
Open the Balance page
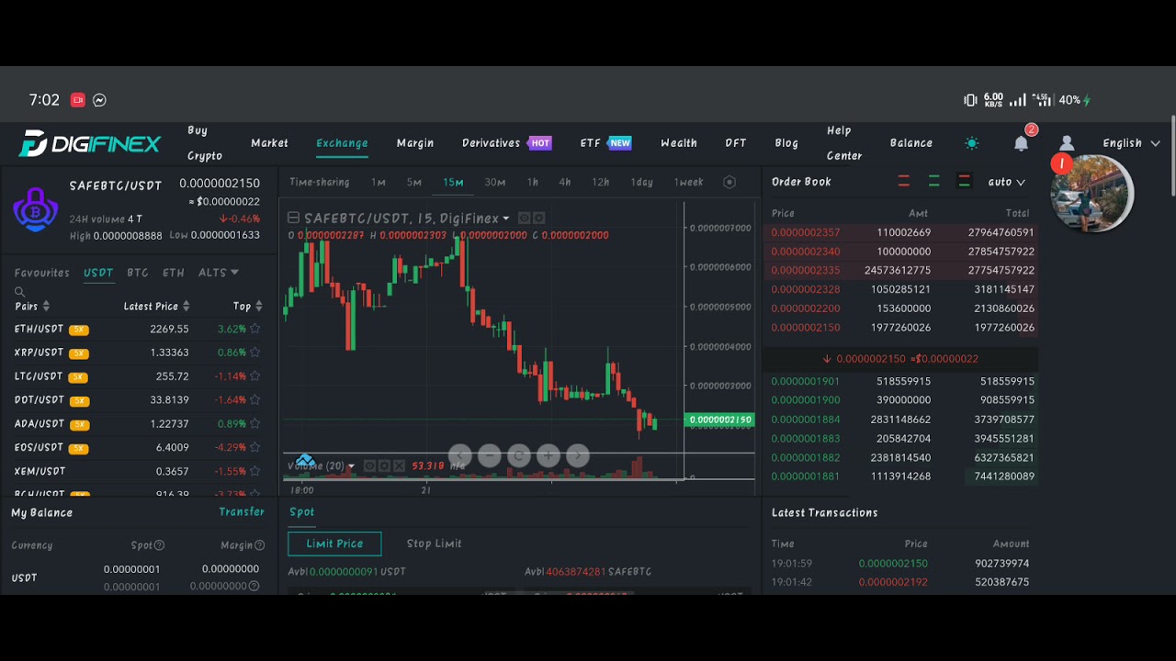(x=911, y=143)
